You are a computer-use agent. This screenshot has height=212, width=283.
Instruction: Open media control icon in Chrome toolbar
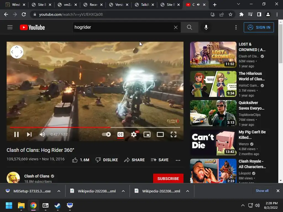point(250,14)
